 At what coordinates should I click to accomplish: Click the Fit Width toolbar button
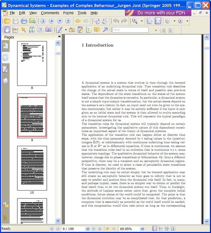(158, 21)
